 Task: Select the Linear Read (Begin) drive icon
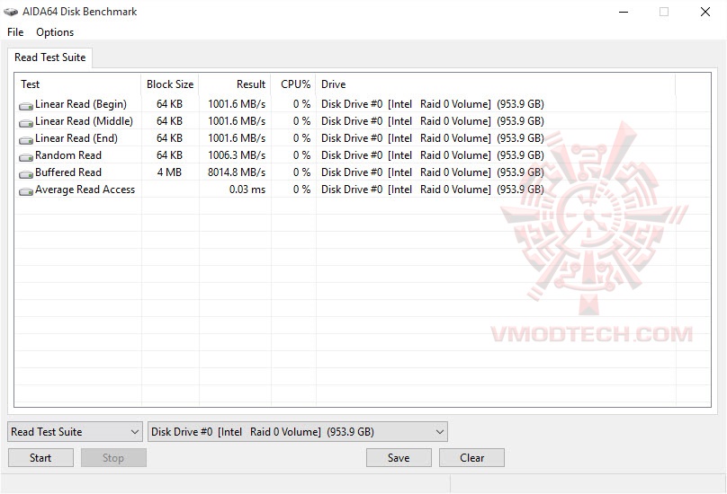(25, 106)
